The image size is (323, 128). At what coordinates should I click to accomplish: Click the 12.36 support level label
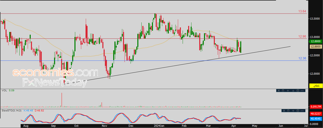[302, 58]
